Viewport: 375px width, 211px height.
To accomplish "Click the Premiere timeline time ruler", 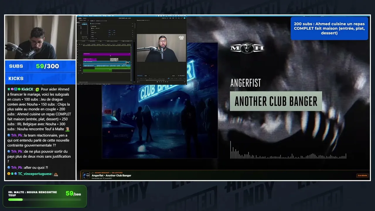I will pyautogui.click(x=107, y=45).
